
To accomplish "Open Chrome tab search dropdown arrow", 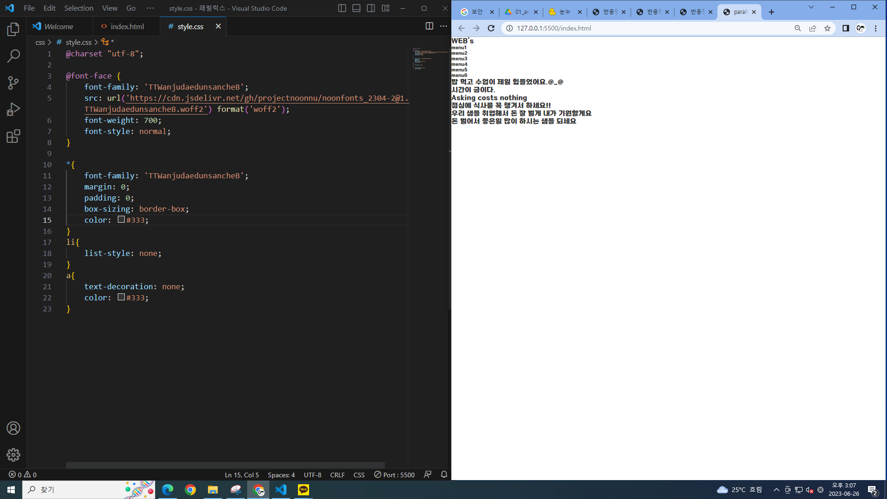I will [811, 7].
